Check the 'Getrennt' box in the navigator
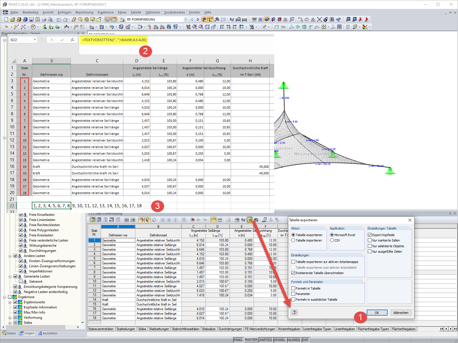The height and width of the screenshot is (343, 458). (21, 282)
